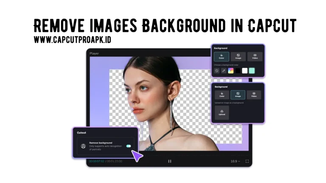Viewport: 326px width, 183px height.
Task: Choose the black background color swatch
Action: [238, 70]
